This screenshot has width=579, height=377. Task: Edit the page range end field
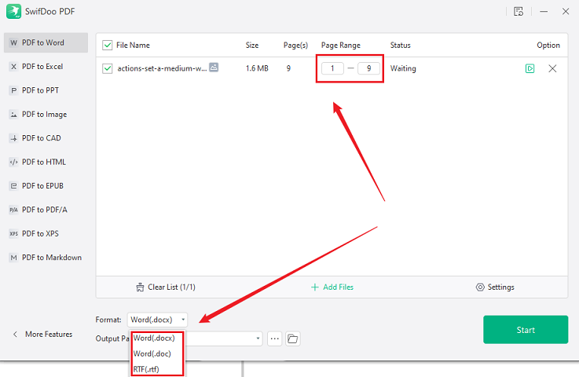(x=368, y=68)
